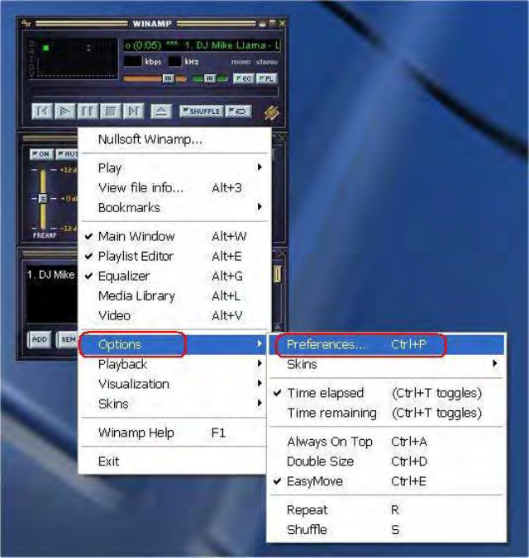Select Time elapsed display option
The width and height of the screenshot is (529, 558).
(x=386, y=393)
